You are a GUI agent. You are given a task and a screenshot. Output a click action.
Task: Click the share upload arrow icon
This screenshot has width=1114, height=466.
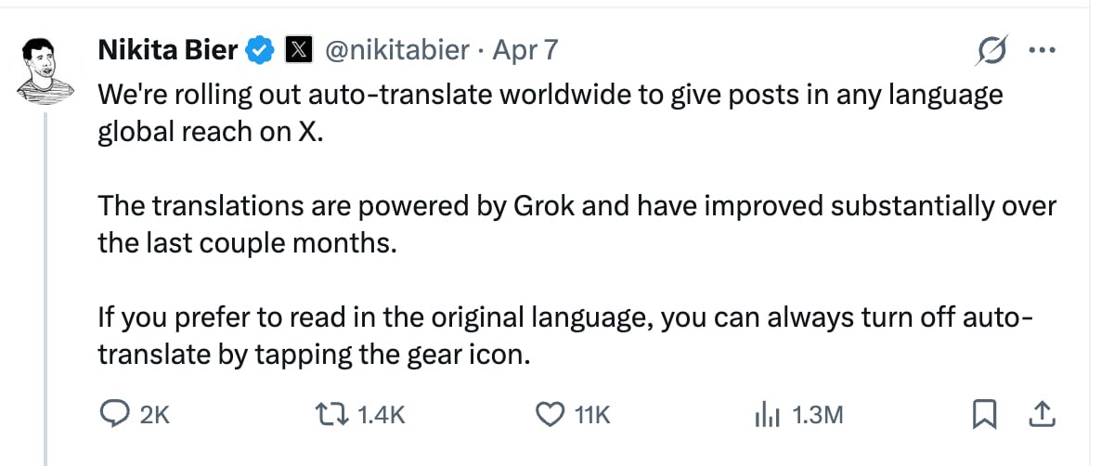tap(1042, 414)
